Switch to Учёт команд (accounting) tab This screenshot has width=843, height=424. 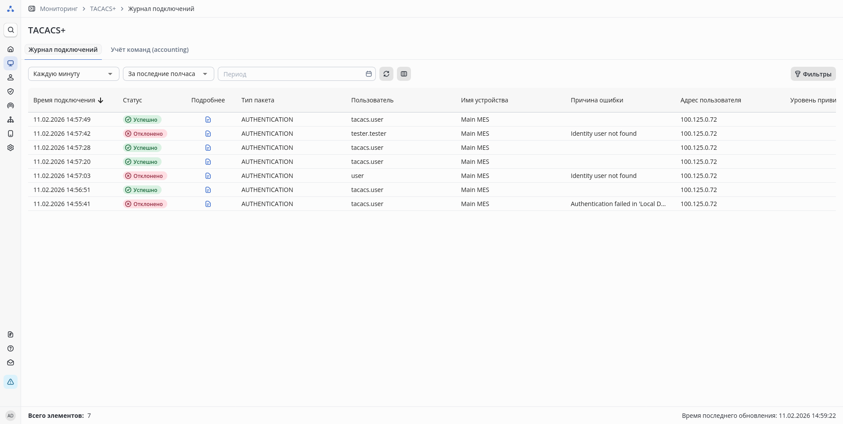tap(150, 50)
